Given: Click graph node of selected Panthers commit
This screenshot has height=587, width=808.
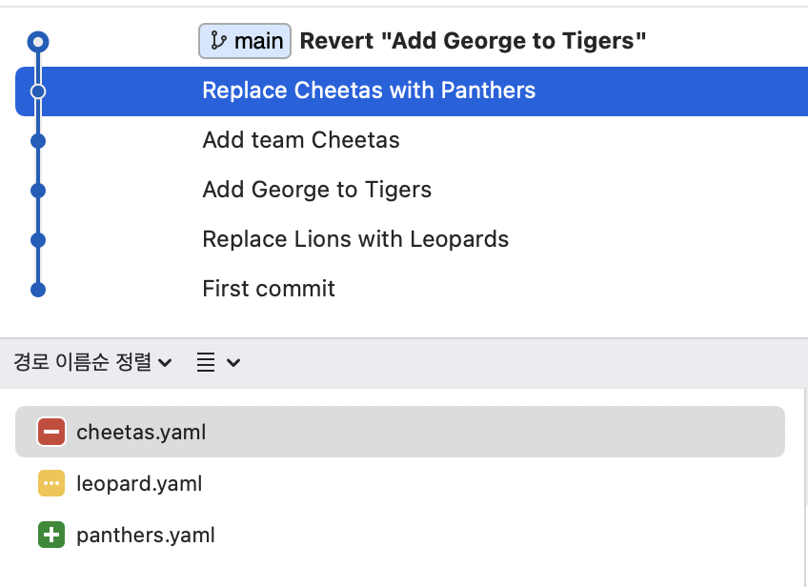Looking at the screenshot, I should click(x=38, y=91).
